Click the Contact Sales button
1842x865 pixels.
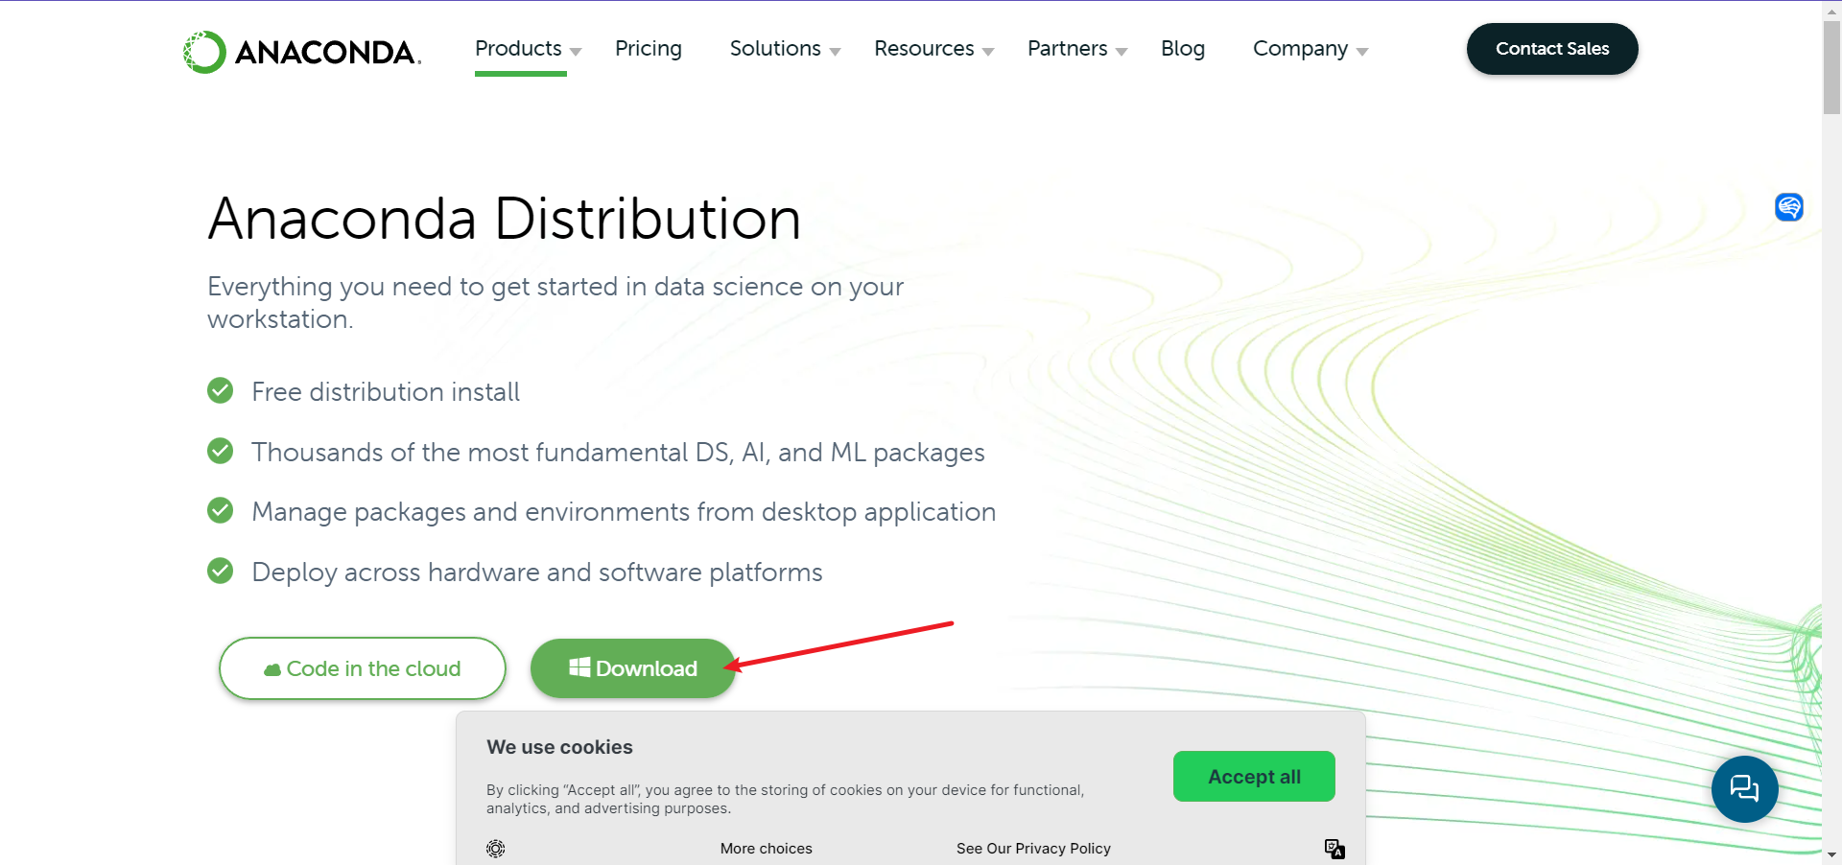coord(1552,49)
